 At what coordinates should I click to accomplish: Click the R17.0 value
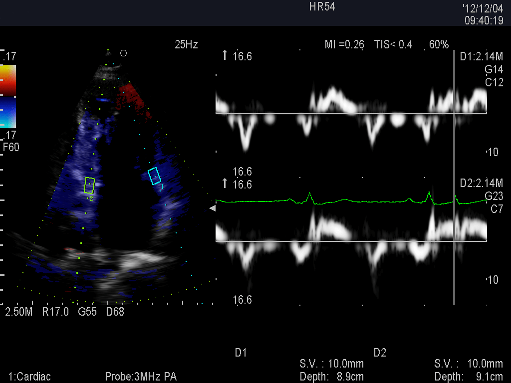click(55, 312)
